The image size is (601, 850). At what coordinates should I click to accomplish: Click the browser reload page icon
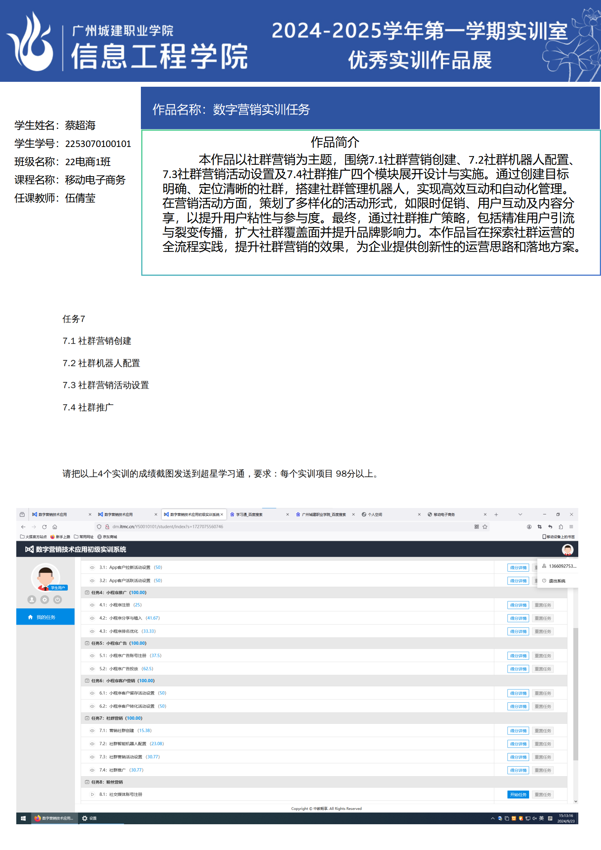point(44,527)
